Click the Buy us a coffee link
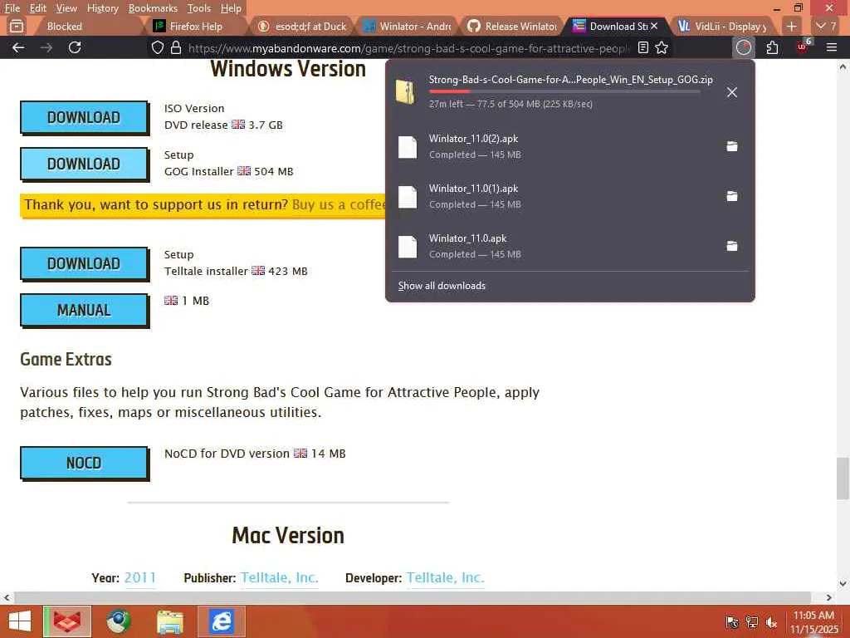The height and width of the screenshot is (638, 850). point(339,204)
